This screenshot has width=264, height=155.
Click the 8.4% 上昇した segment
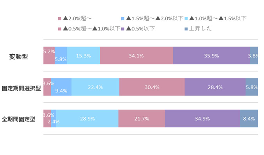(249, 119)
